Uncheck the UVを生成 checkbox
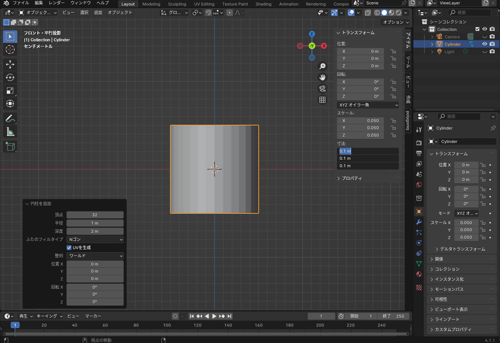 coord(69,247)
